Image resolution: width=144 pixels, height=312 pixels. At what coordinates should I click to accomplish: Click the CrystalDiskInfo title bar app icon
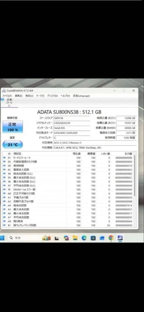pyautogui.click(x=4, y=90)
